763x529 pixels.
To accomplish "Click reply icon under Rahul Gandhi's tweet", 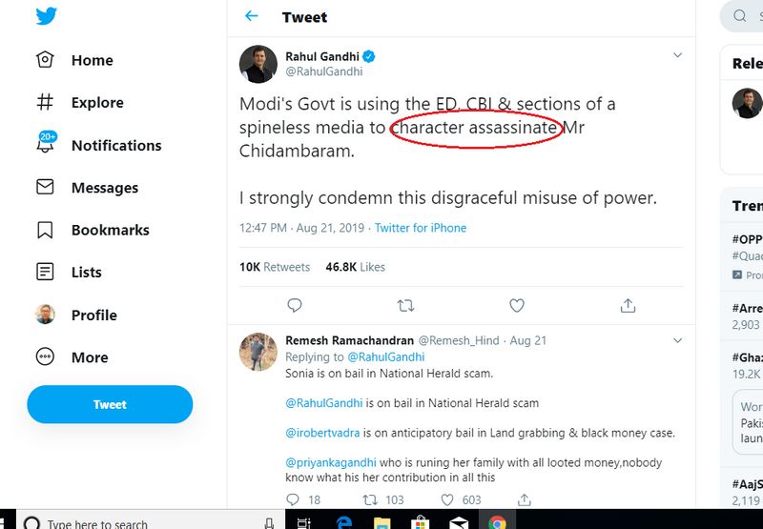I will point(295,305).
